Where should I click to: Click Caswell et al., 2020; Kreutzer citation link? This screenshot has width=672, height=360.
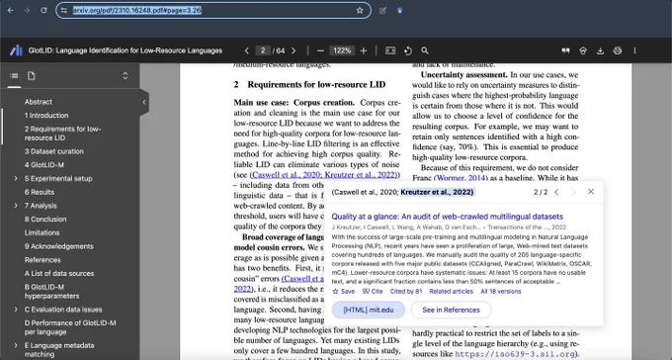click(325, 175)
